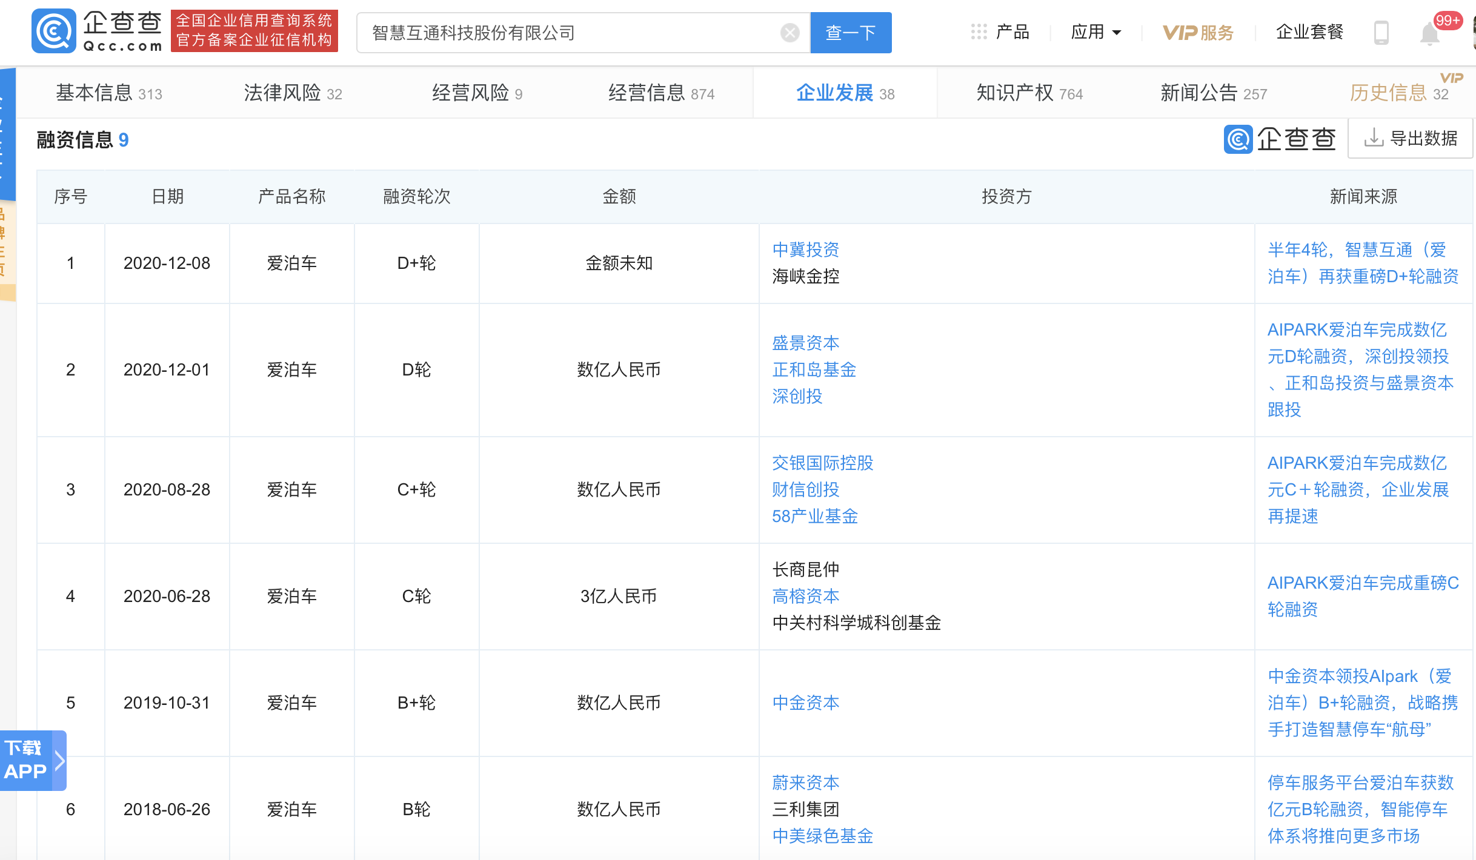Switch to 法律风险 tab
This screenshot has width=1476, height=860.
click(293, 93)
